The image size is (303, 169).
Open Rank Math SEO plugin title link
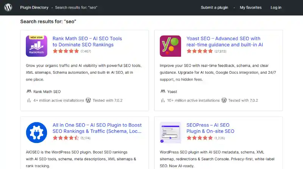87,42
